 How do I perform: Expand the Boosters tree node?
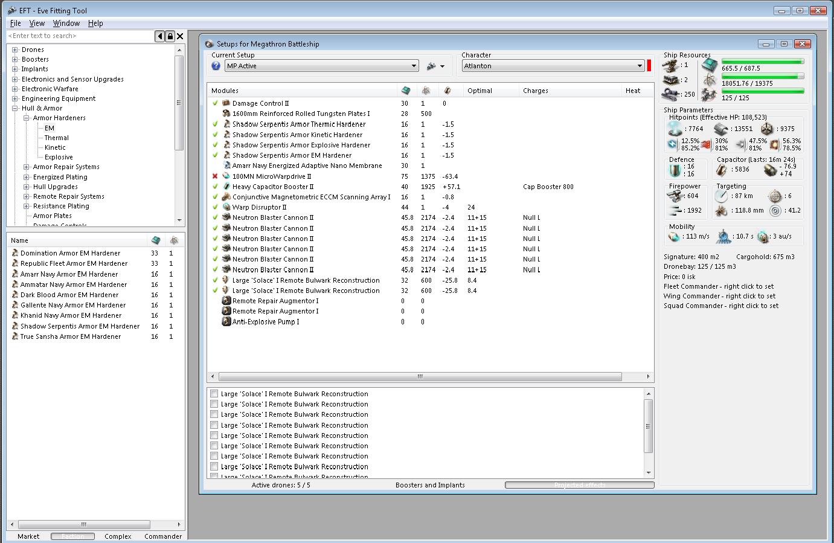(15, 59)
